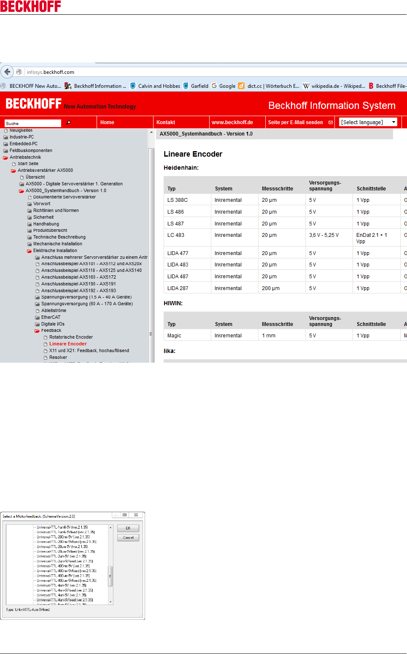Screen dimensions: 407x654
Task: Click the page icon next to Start Seite
Action: [14, 164]
